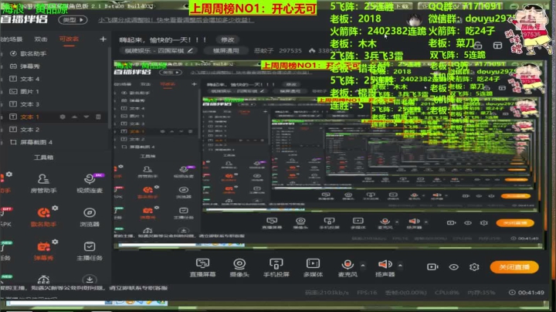Add 摄像头 camera source
The height and width of the screenshot is (312, 556).
click(239, 267)
